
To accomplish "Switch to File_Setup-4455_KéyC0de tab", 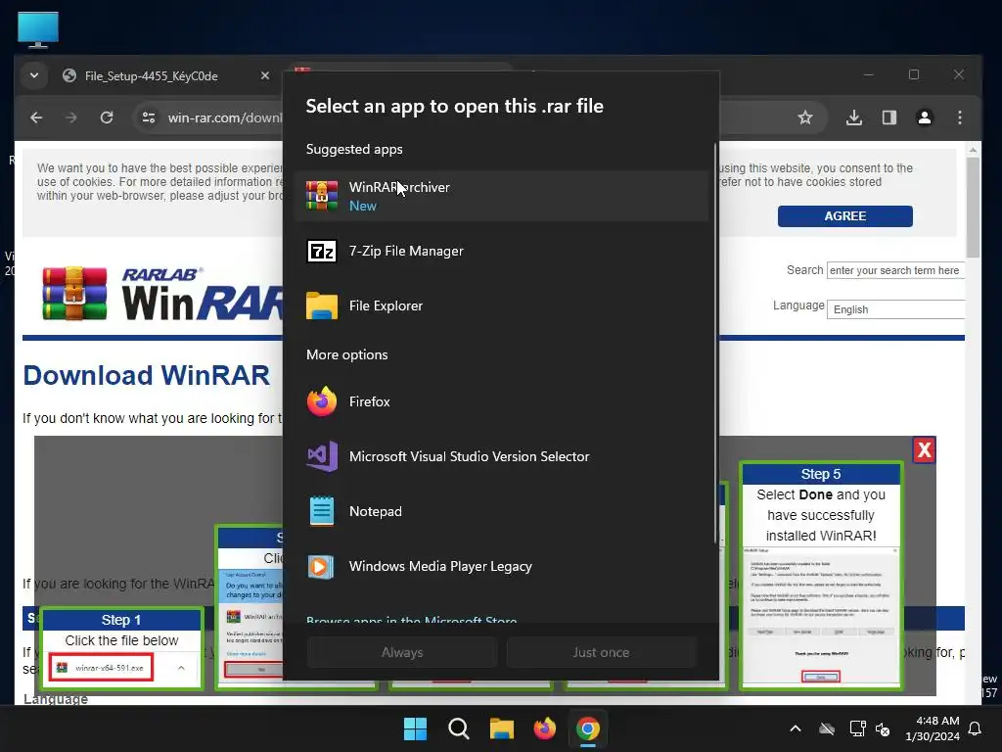I will pyautogui.click(x=151, y=76).
